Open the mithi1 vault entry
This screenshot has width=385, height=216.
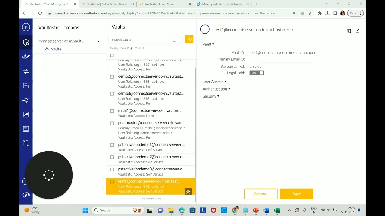150,113
